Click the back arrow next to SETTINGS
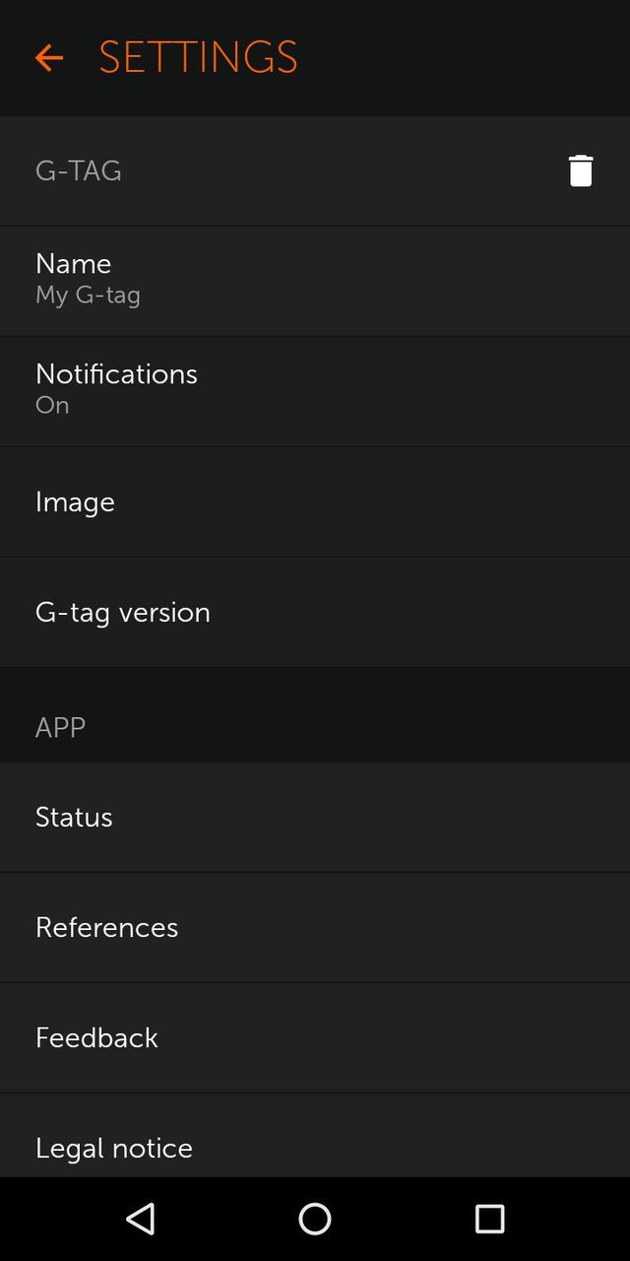The image size is (630, 1261). [49, 57]
